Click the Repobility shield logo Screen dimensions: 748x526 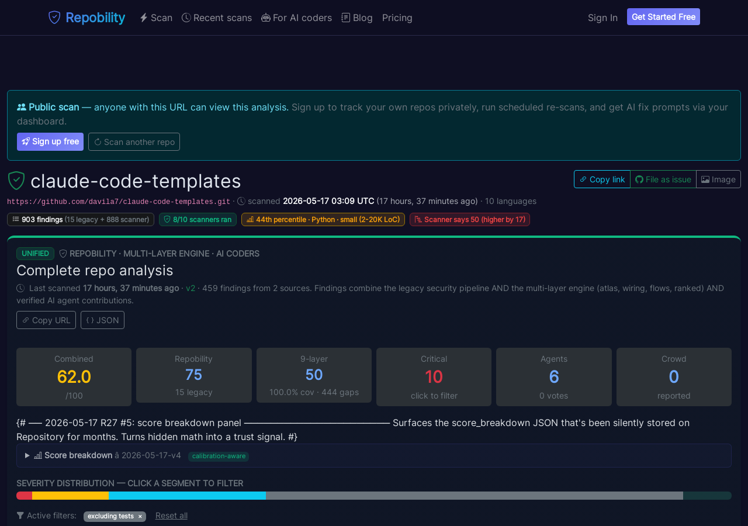(54, 18)
